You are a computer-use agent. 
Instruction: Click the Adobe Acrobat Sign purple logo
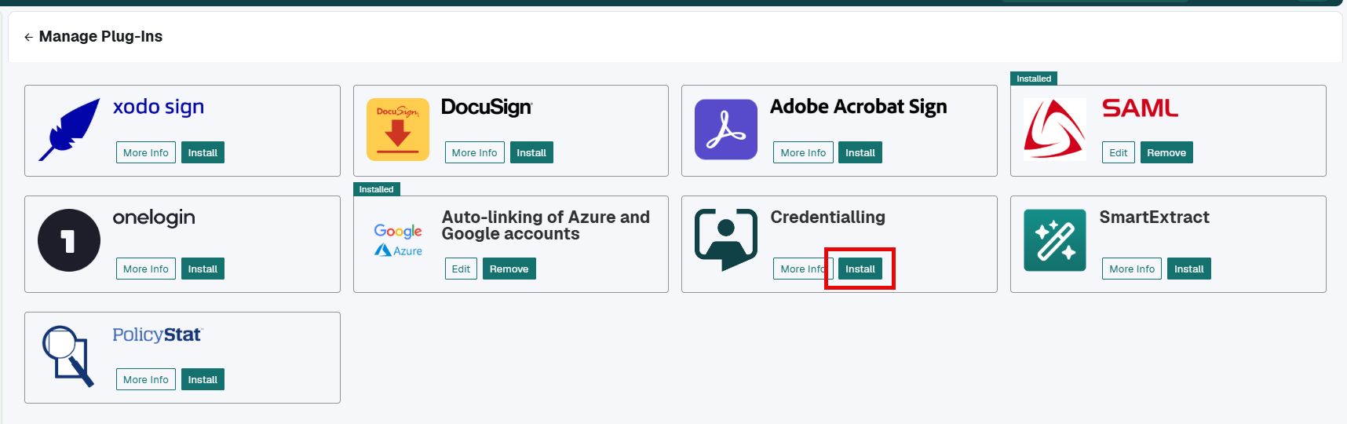(726, 130)
